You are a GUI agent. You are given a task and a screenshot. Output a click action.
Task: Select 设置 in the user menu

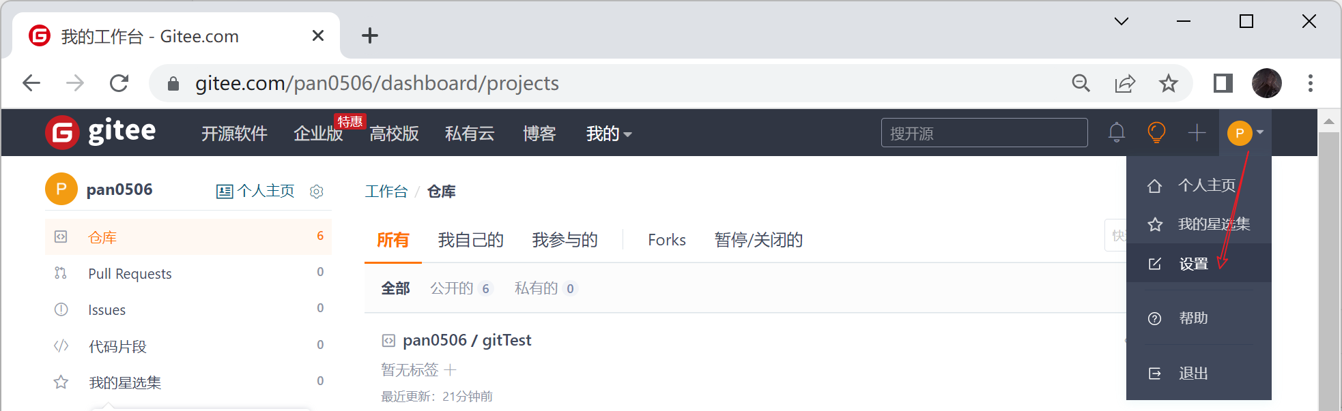pos(1193,264)
